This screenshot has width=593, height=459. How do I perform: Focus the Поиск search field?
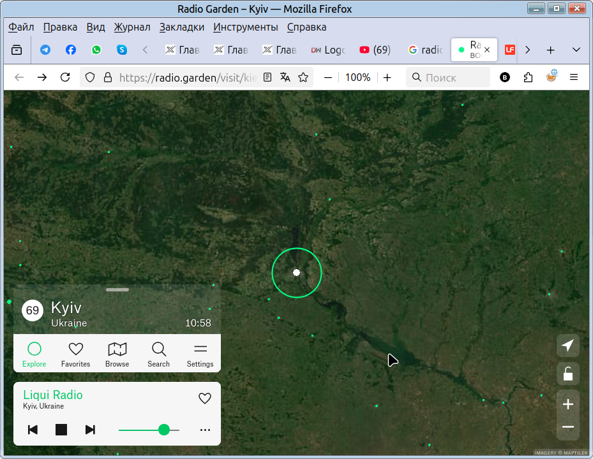click(x=448, y=77)
